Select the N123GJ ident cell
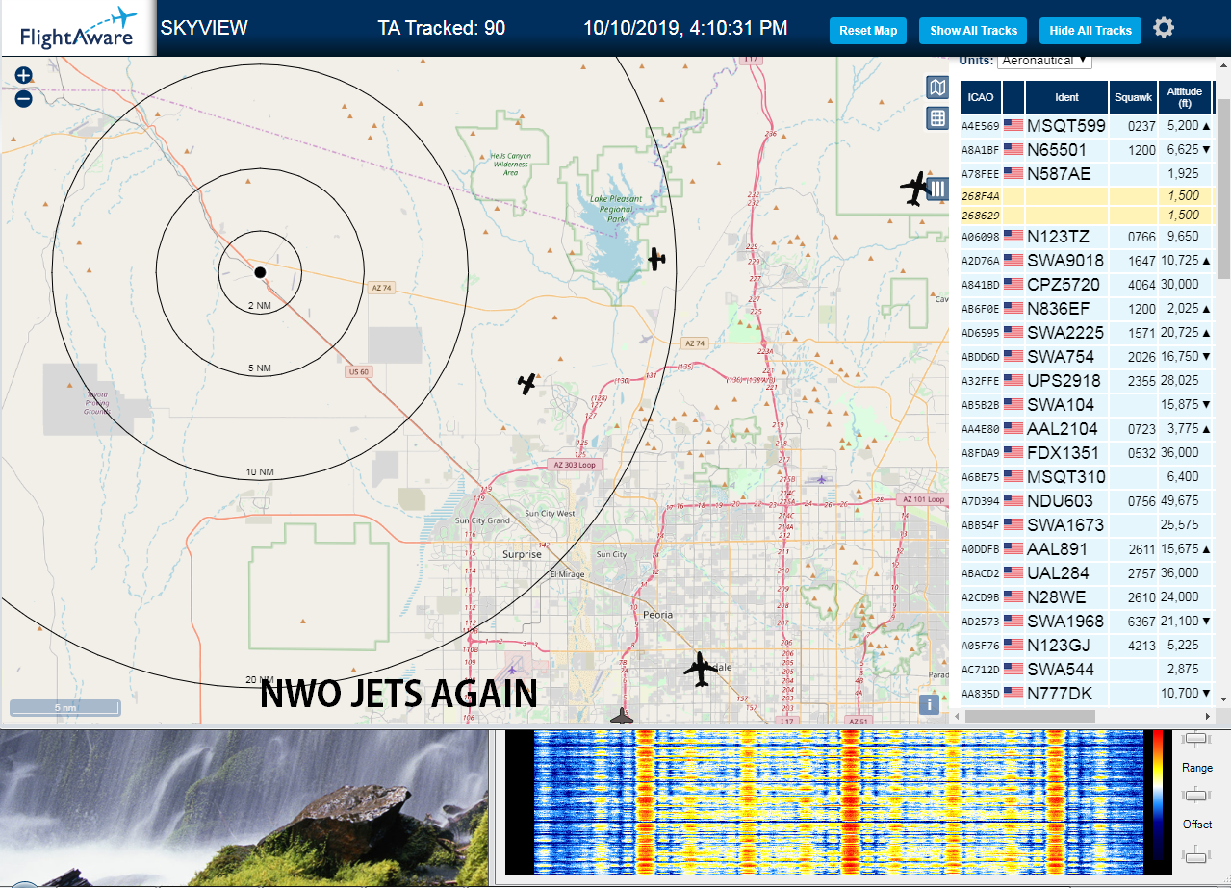Viewport: 1231px width, 888px height. coord(1066,645)
